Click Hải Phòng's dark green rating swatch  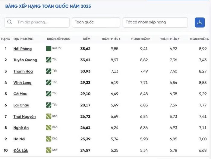[49, 48]
